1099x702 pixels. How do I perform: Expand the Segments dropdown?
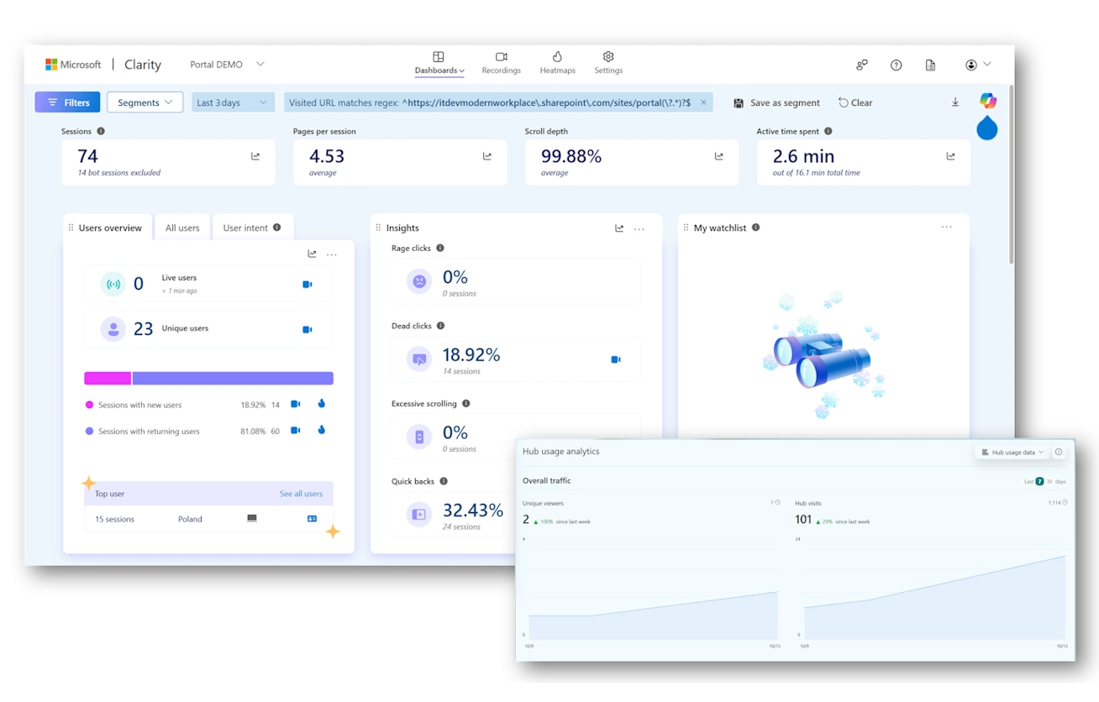point(145,102)
